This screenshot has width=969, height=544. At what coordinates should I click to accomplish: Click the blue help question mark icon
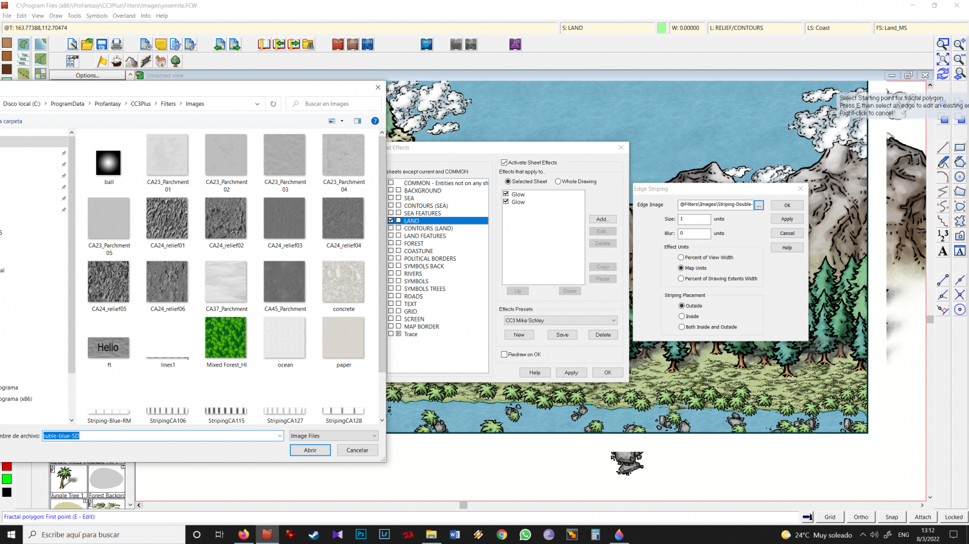(375, 121)
